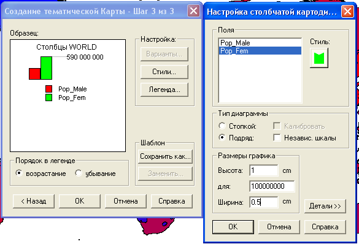Close the thematic map wizard window

(x=193, y=11)
